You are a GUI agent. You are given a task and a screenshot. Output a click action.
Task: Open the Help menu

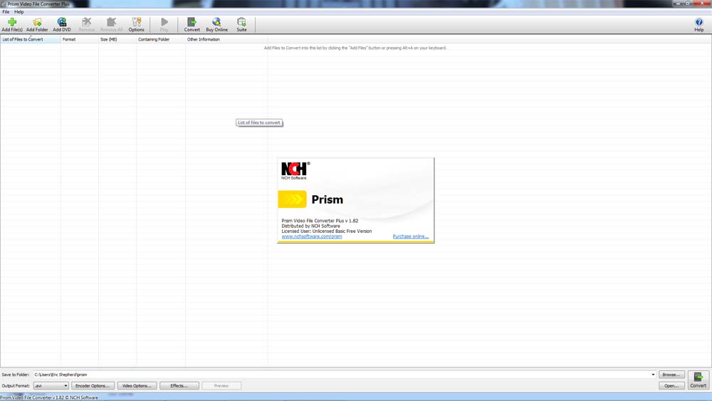(19, 12)
